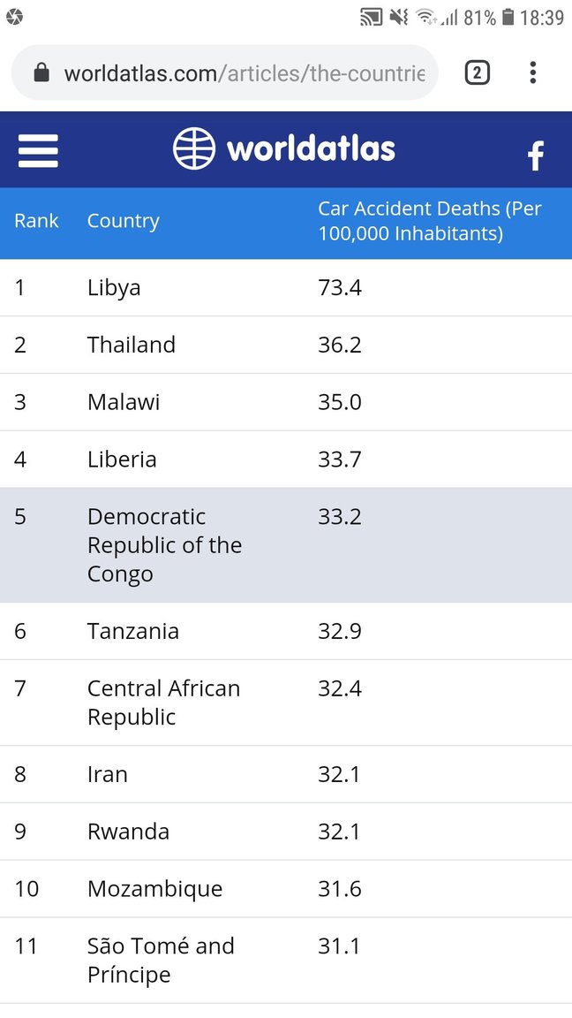Tap the padlock site security icon
572x1018 pixels.
coord(41,72)
